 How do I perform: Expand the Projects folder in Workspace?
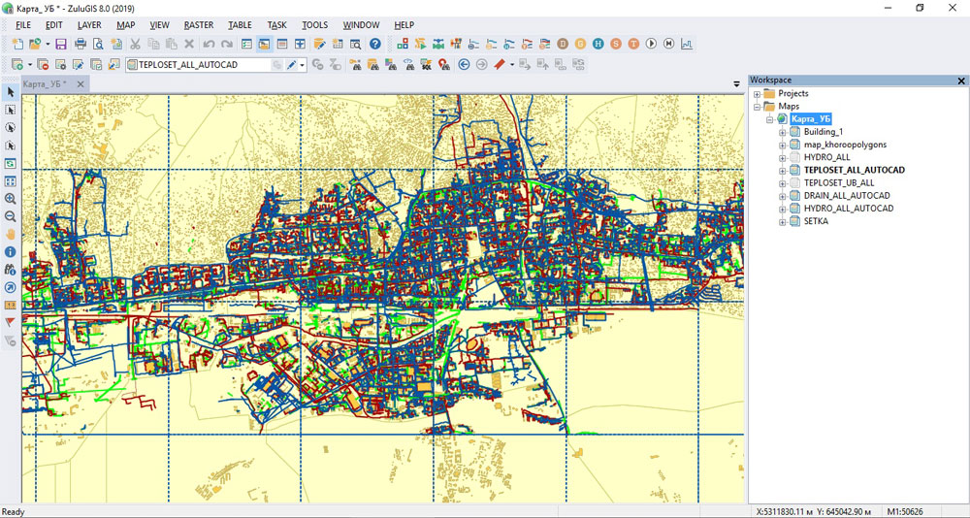point(758,94)
